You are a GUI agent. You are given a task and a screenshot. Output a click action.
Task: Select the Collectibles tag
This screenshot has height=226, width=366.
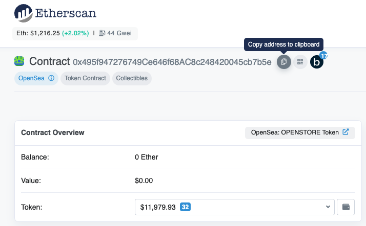(x=132, y=78)
